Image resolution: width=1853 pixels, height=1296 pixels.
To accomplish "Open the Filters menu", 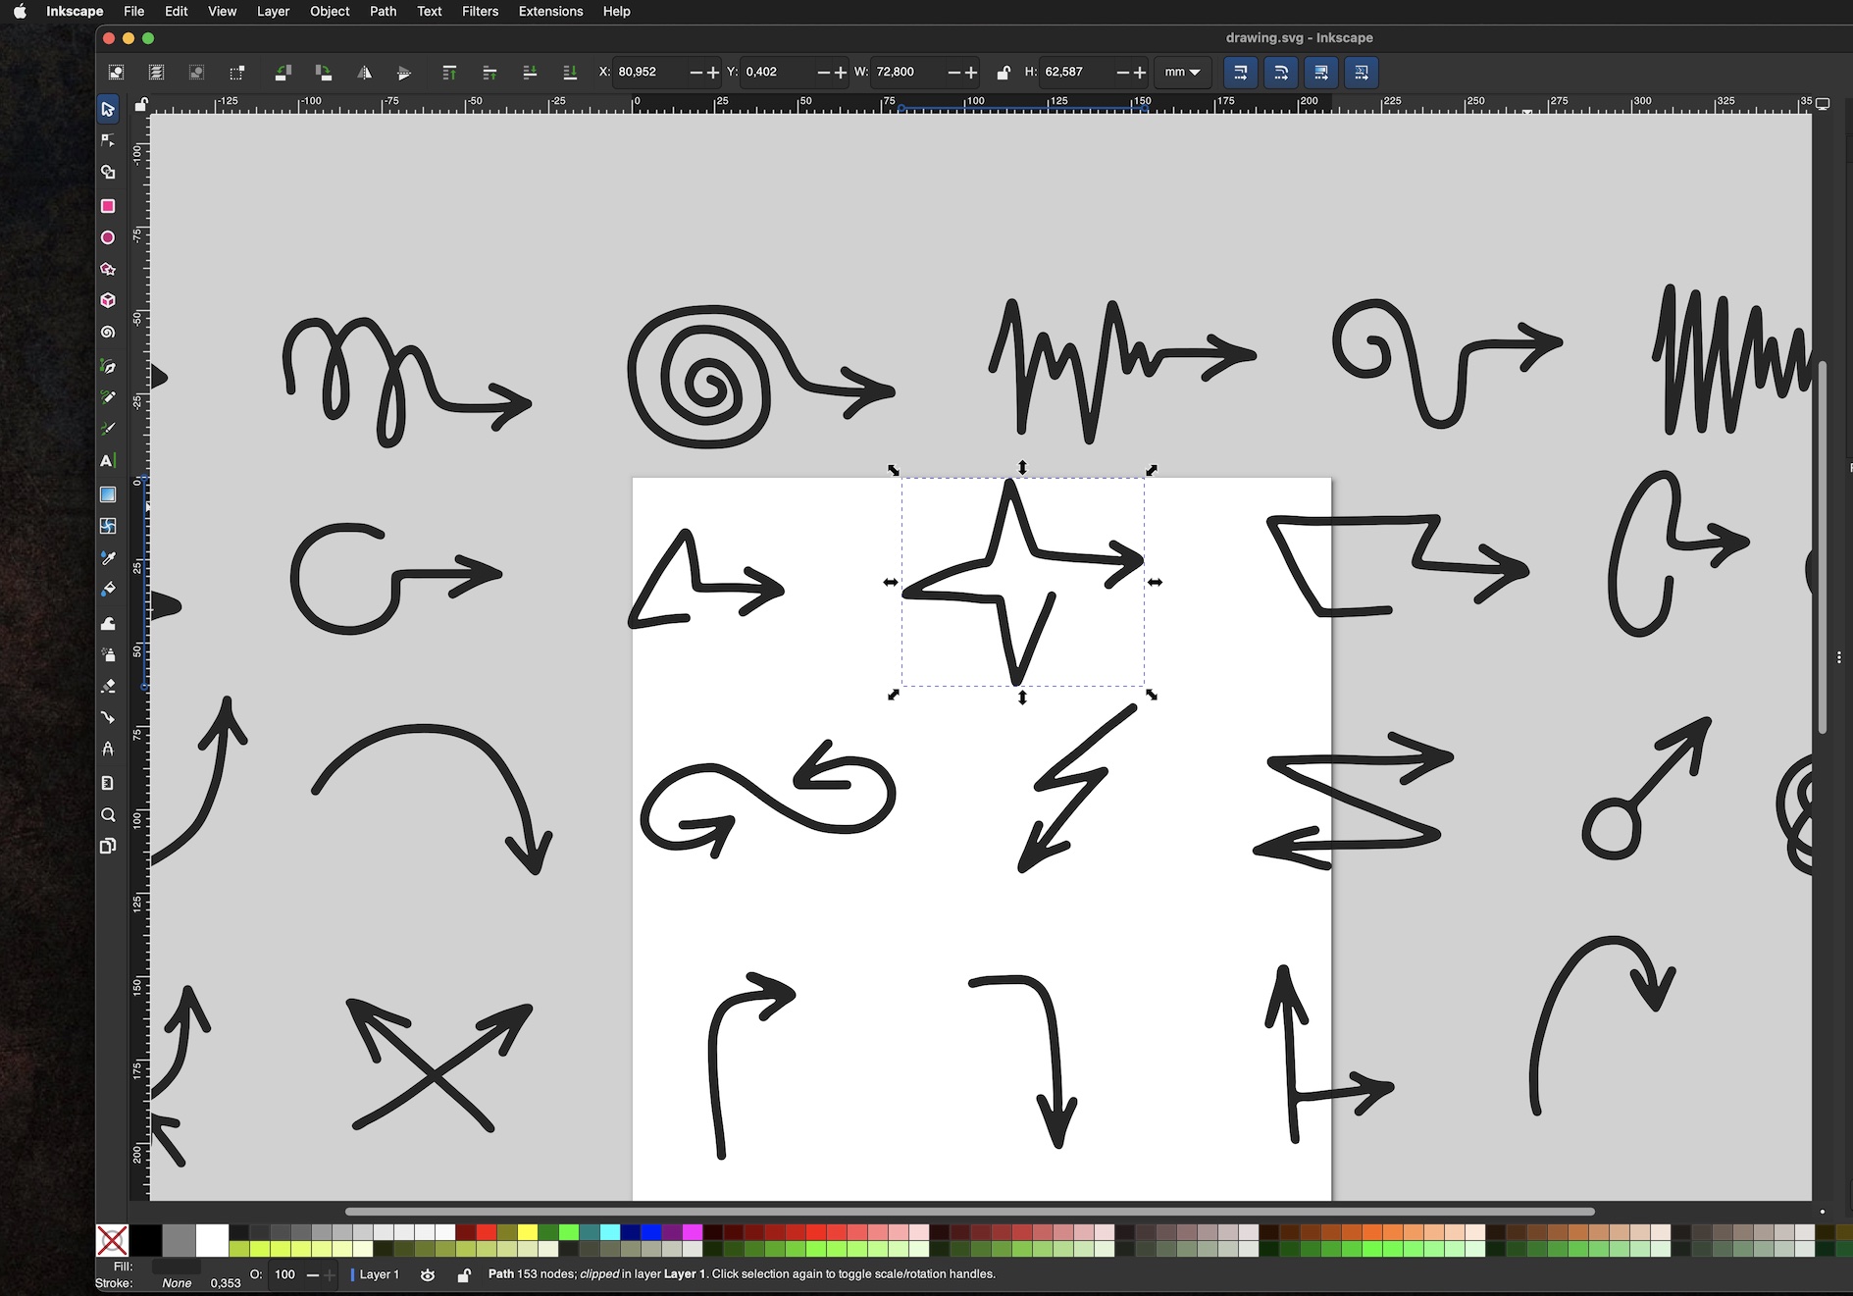I will (x=481, y=12).
